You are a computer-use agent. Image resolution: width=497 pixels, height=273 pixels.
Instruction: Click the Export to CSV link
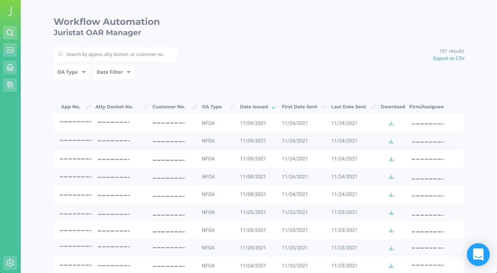point(449,58)
